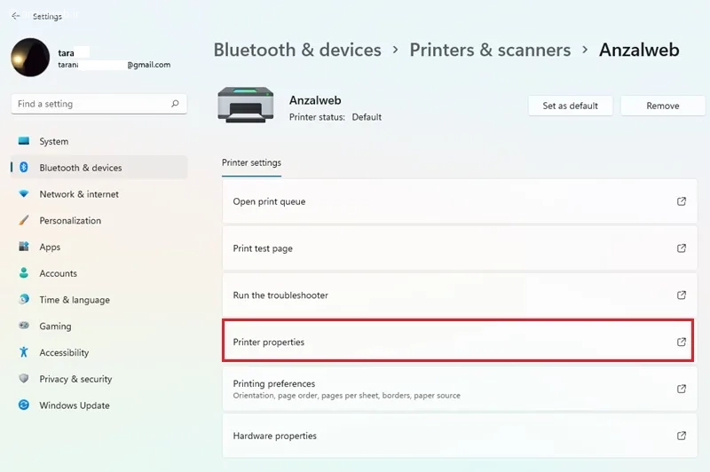Go to Network & internet settings
The image size is (710, 472).
99,194
